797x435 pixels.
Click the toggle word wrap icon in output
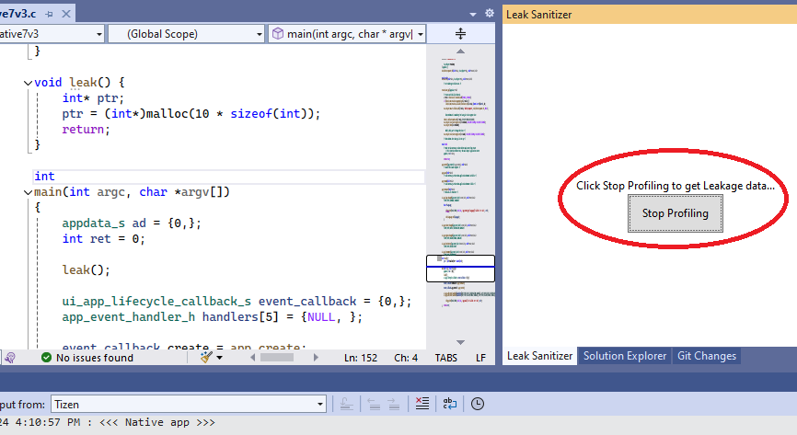(x=450, y=404)
